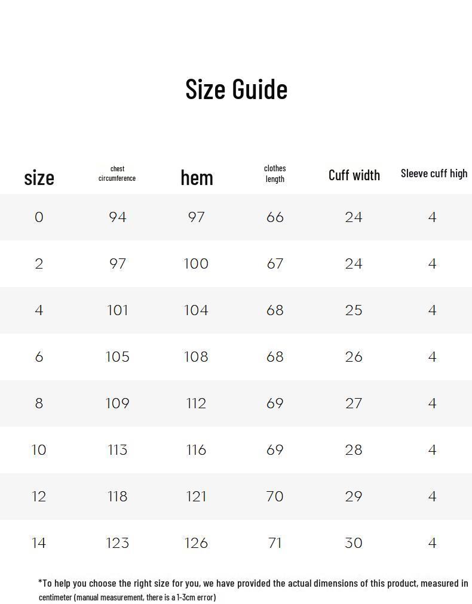Select hem value 126
This screenshot has width=472, height=604.
196,543
